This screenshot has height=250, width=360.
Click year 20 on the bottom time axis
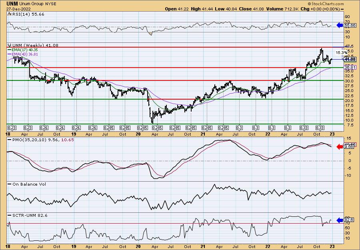tap(138, 246)
